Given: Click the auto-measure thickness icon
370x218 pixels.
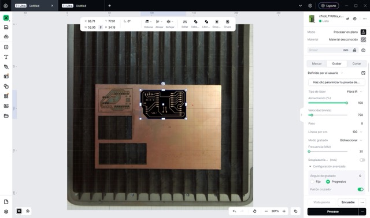Looking at the screenshot, I should tap(354, 50).
